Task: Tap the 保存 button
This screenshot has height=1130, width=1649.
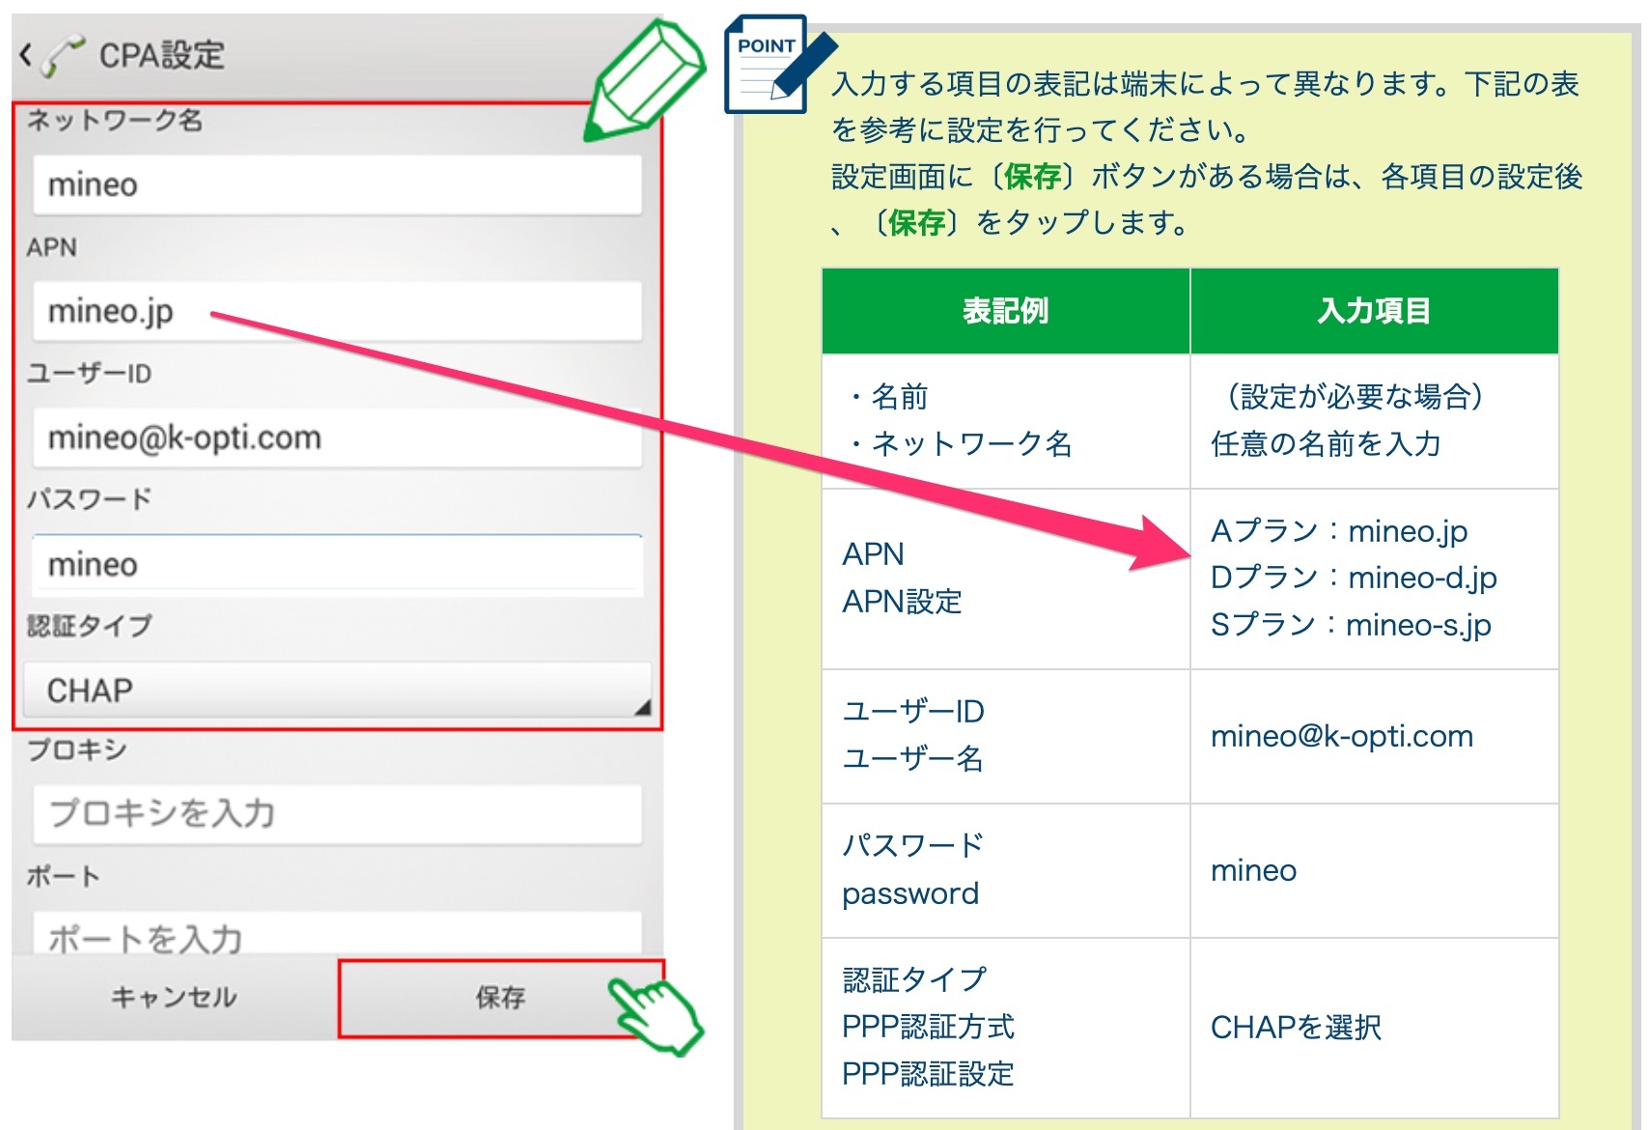Action: [x=500, y=998]
